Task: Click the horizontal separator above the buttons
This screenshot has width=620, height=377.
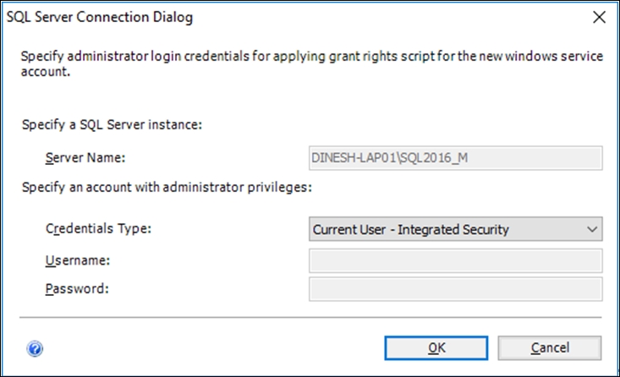Action: pyautogui.click(x=310, y=317)
